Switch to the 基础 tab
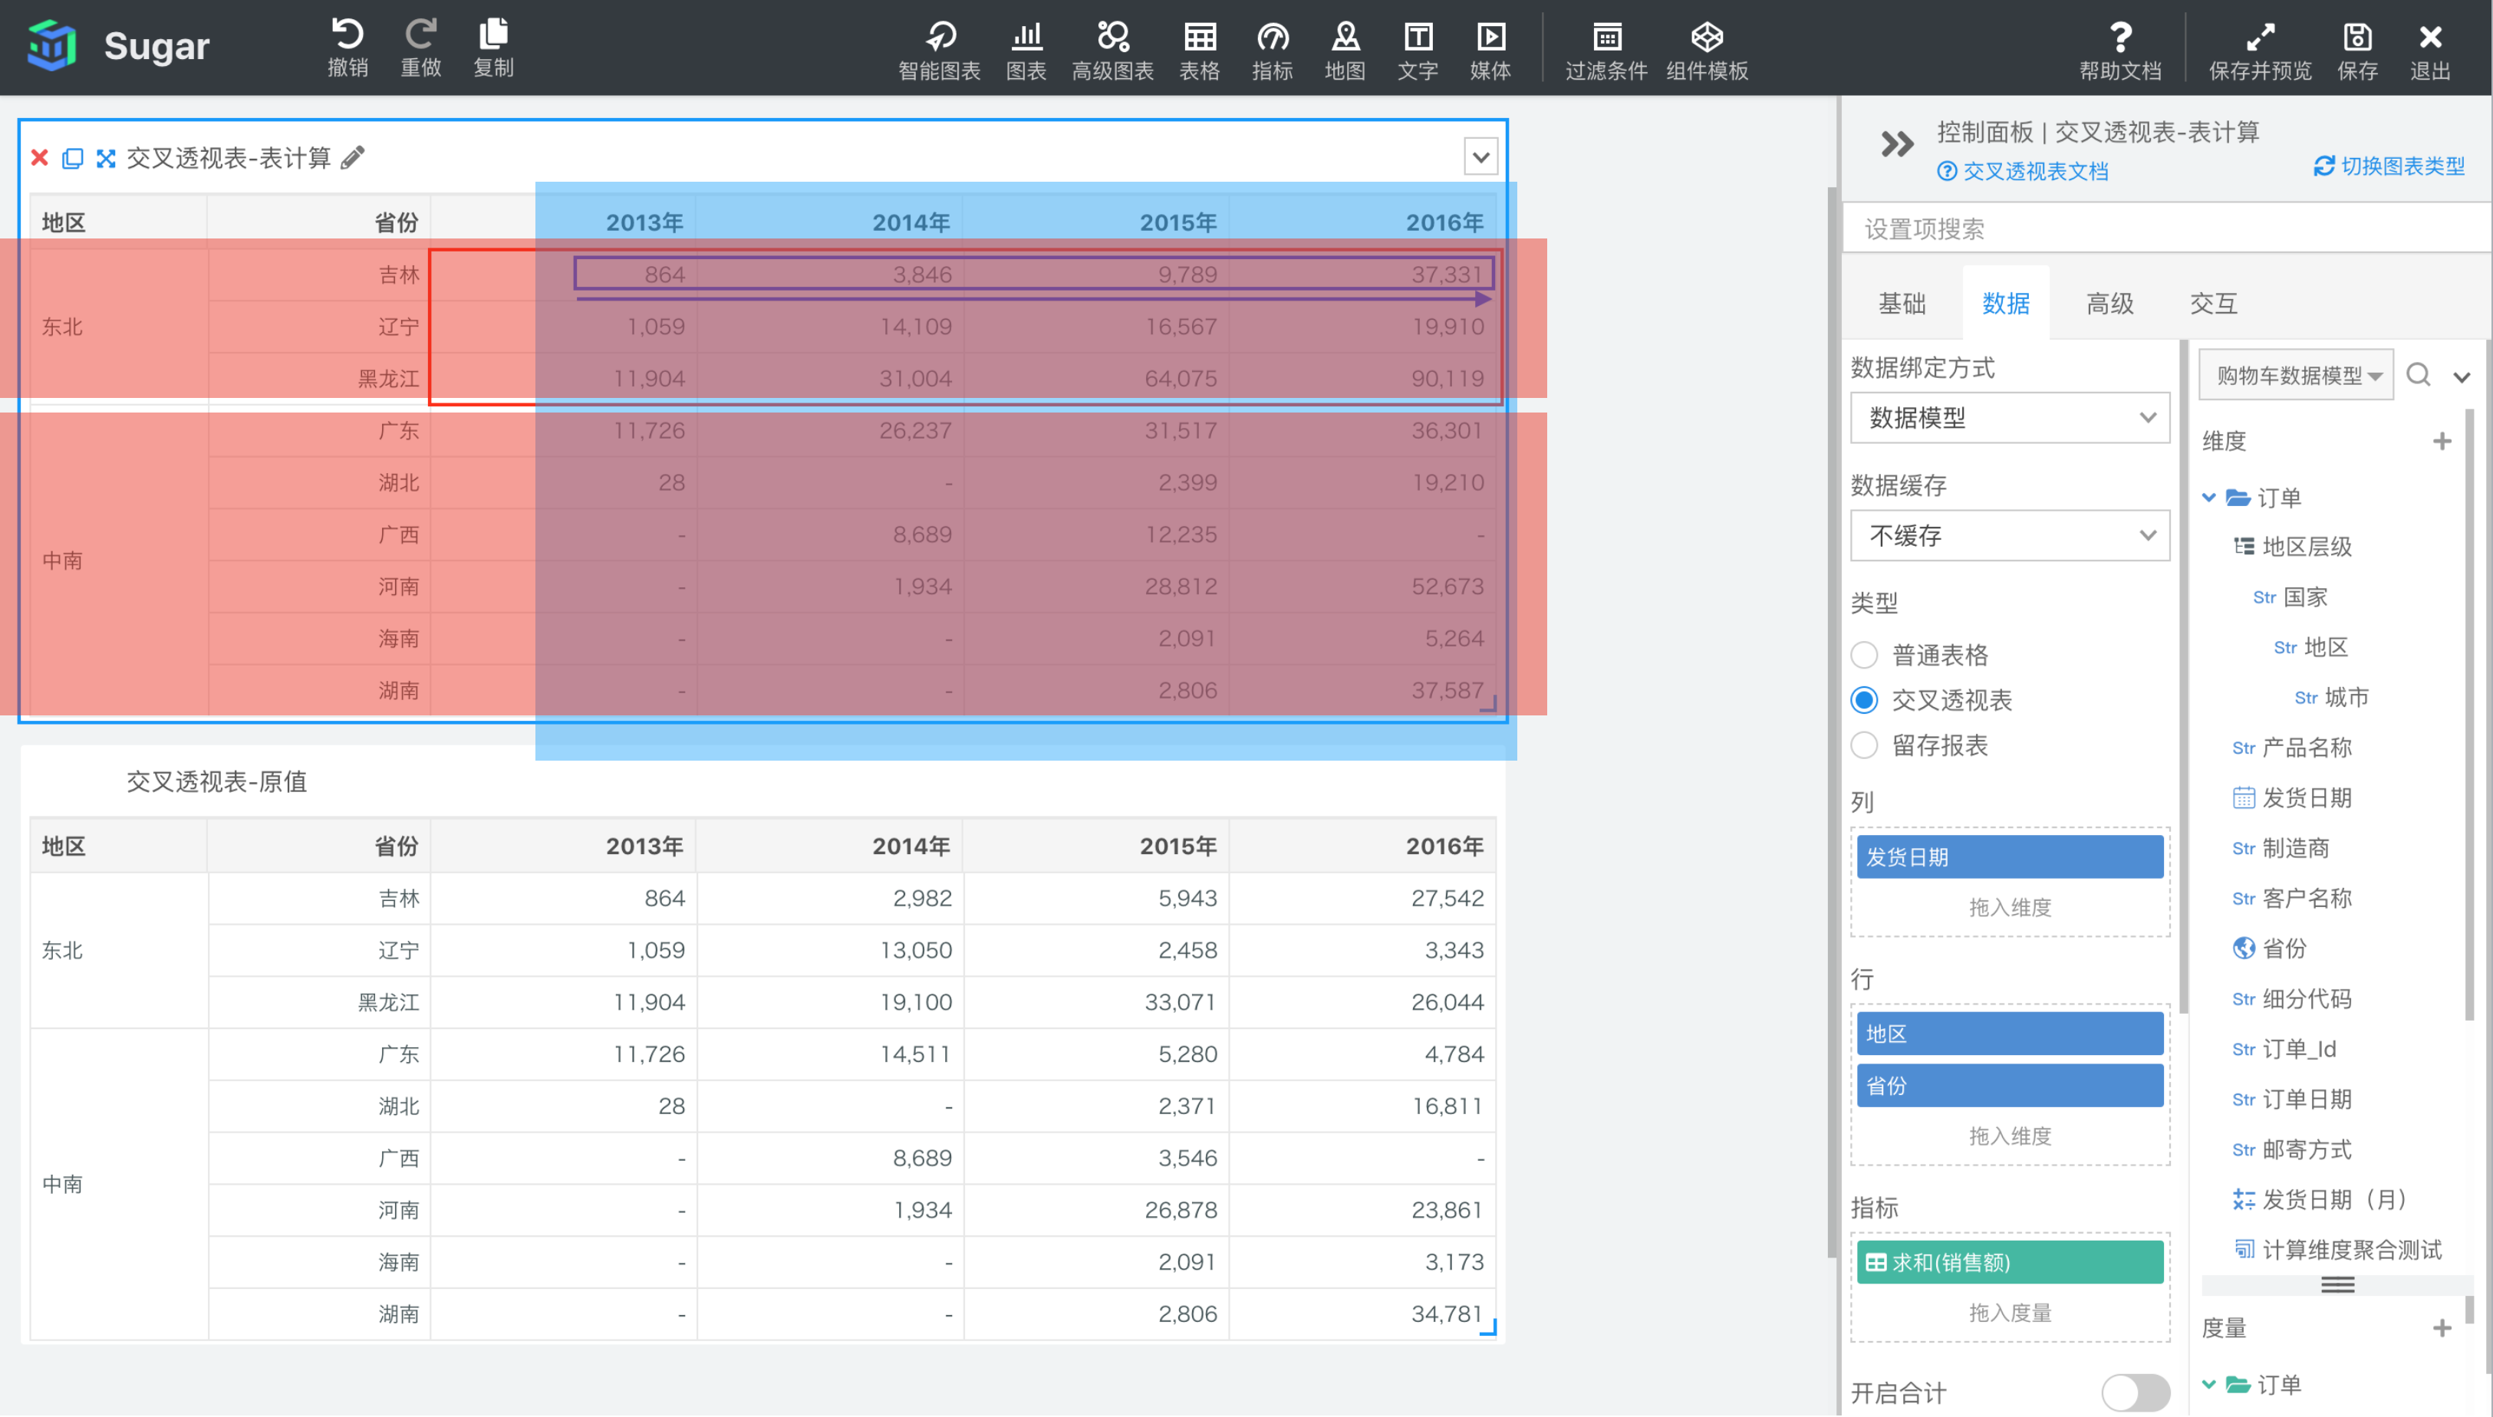This screenshot has height=1417, width=2493. tap(1901, 304)
